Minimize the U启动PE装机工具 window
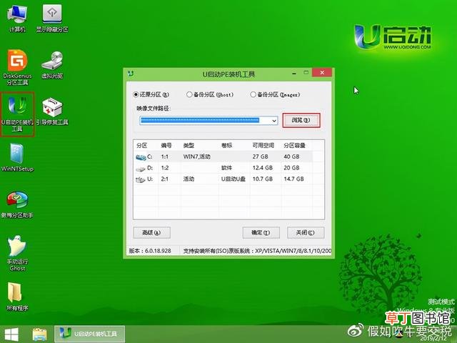This screenshot has width=457, height=343. tap(294, 73)
